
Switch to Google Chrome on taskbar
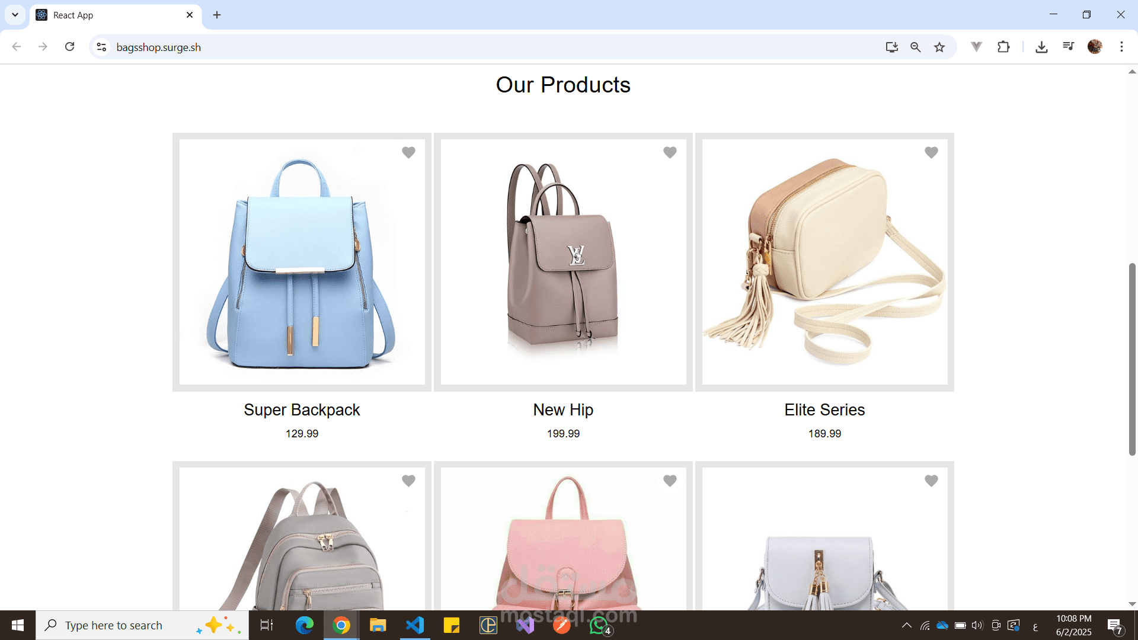[x=341, y=625]
